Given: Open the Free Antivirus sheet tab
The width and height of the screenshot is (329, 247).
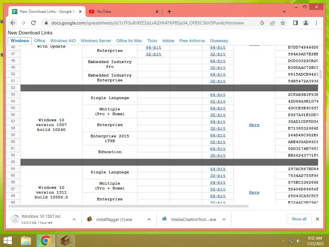Looking at the screenshot, I should pos(192,41).
